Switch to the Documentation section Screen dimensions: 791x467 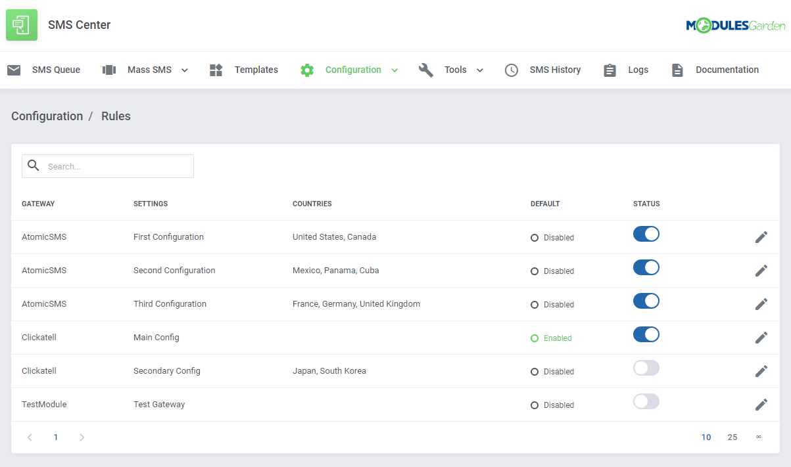click(x=727, y=69)
